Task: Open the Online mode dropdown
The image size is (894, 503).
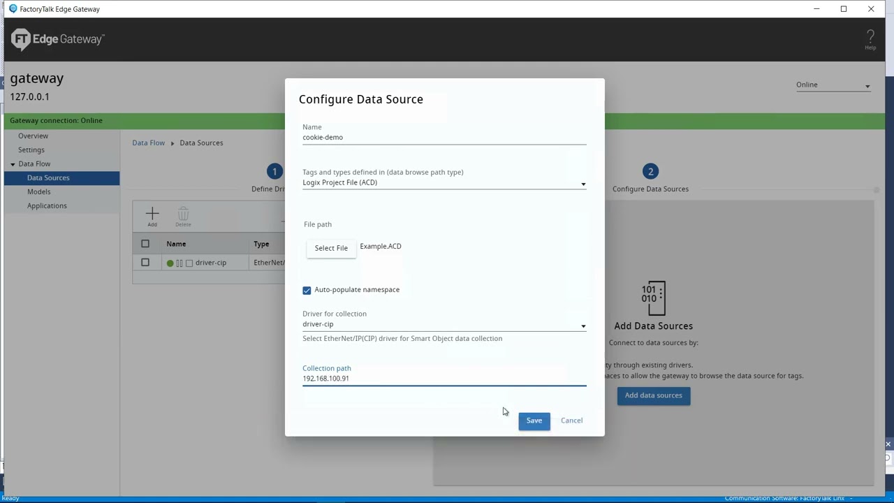Action: point(833,85)
